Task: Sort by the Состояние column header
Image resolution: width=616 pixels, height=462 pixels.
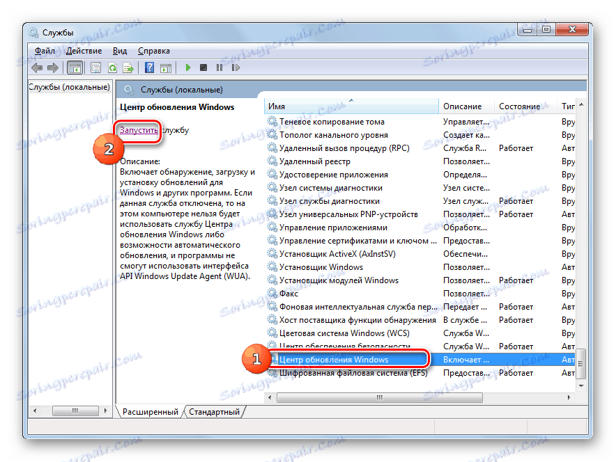Action: 525,106
